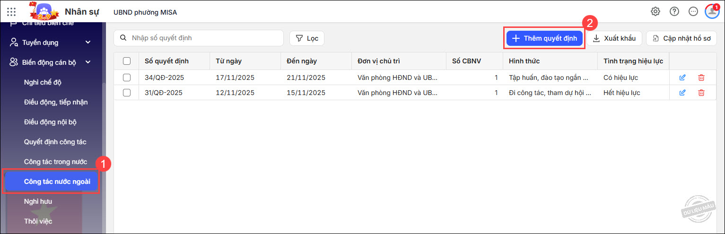Edit decision 34/QĐ-2025 with pencil icon
Screen dimensions: 725x234
[682, 78]
